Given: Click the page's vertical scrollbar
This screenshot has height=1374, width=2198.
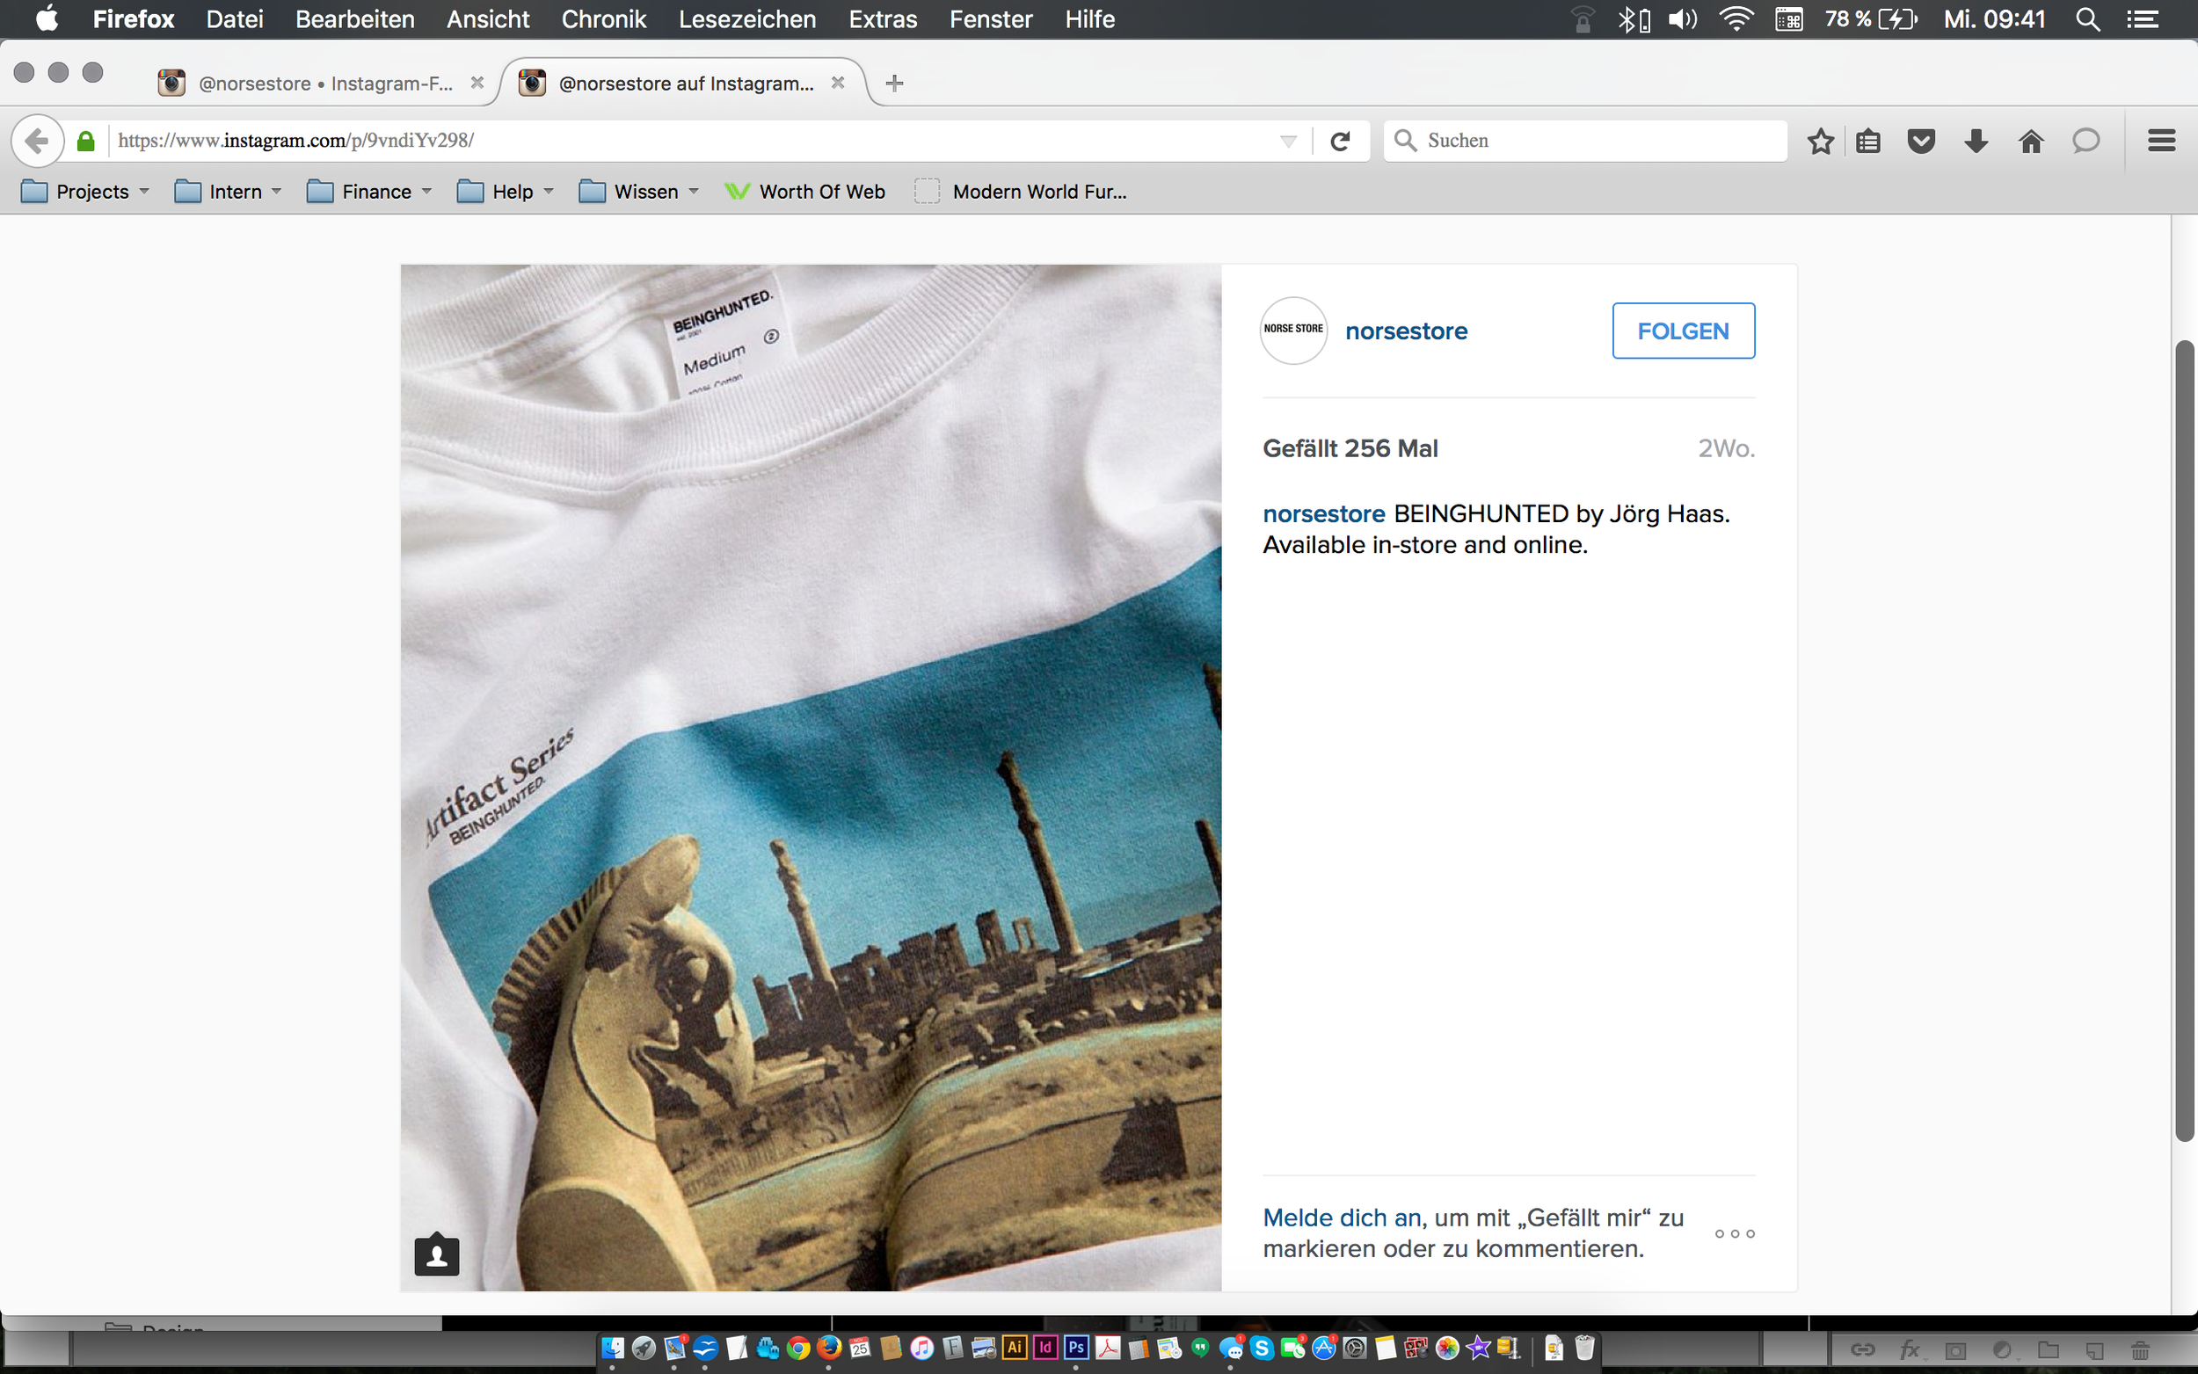Looking at the screenshot, I should coord(2184,740).
